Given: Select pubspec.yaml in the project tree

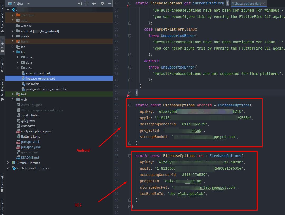Looking at the screenshot, I should click(31, 147).
